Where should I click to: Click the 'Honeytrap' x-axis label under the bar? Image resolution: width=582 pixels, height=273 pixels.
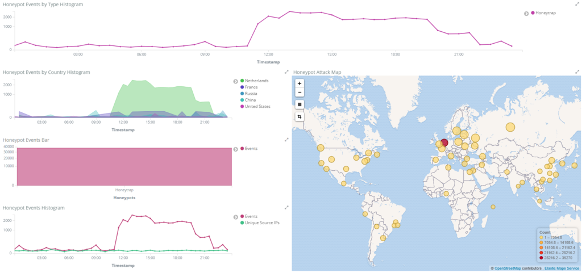(124, 190)
